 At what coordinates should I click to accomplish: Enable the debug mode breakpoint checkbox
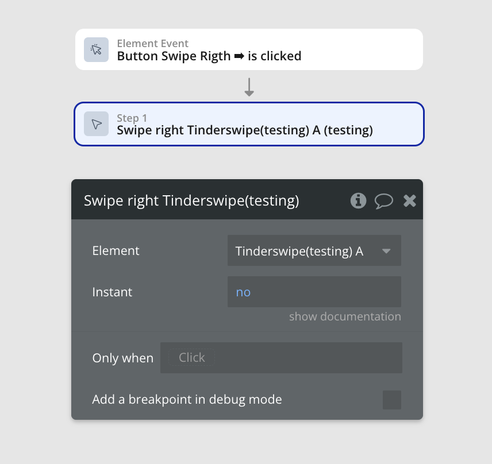(392, 400)
